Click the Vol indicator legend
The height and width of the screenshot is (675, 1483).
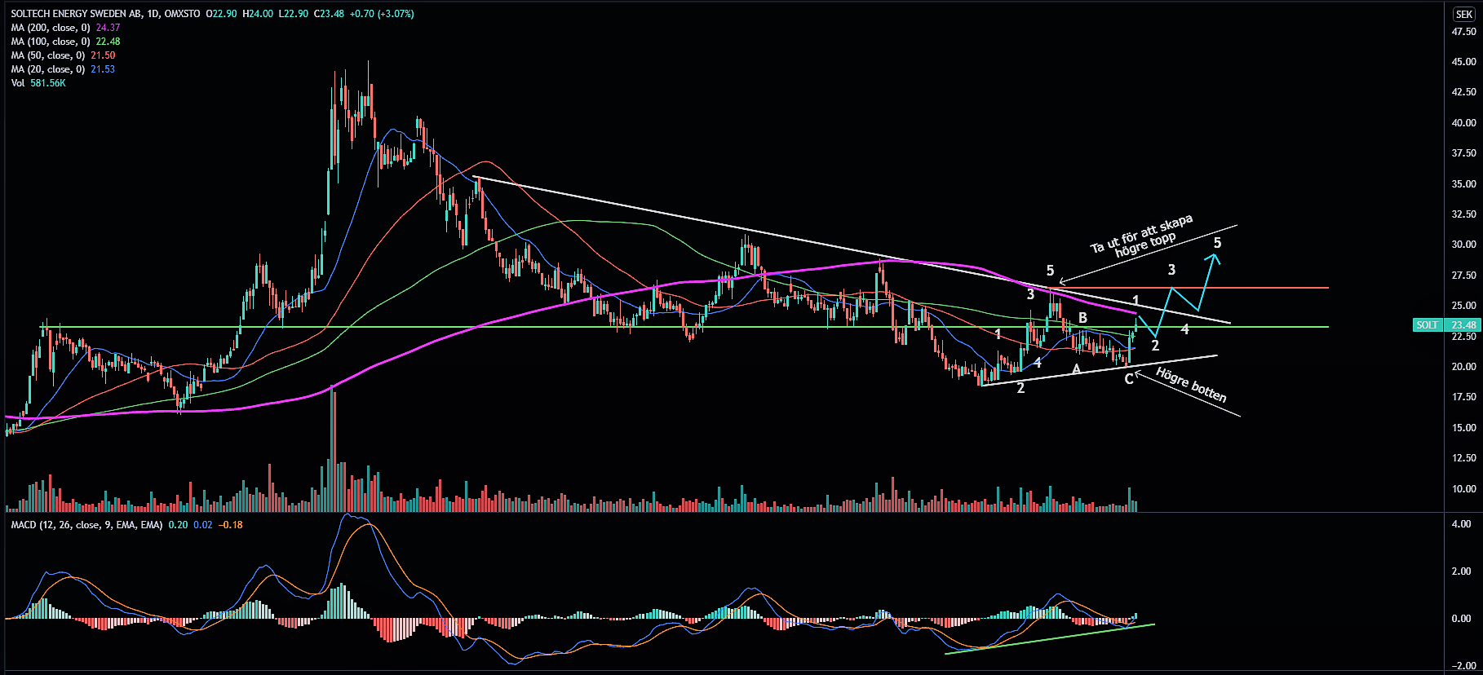(18, 83)
